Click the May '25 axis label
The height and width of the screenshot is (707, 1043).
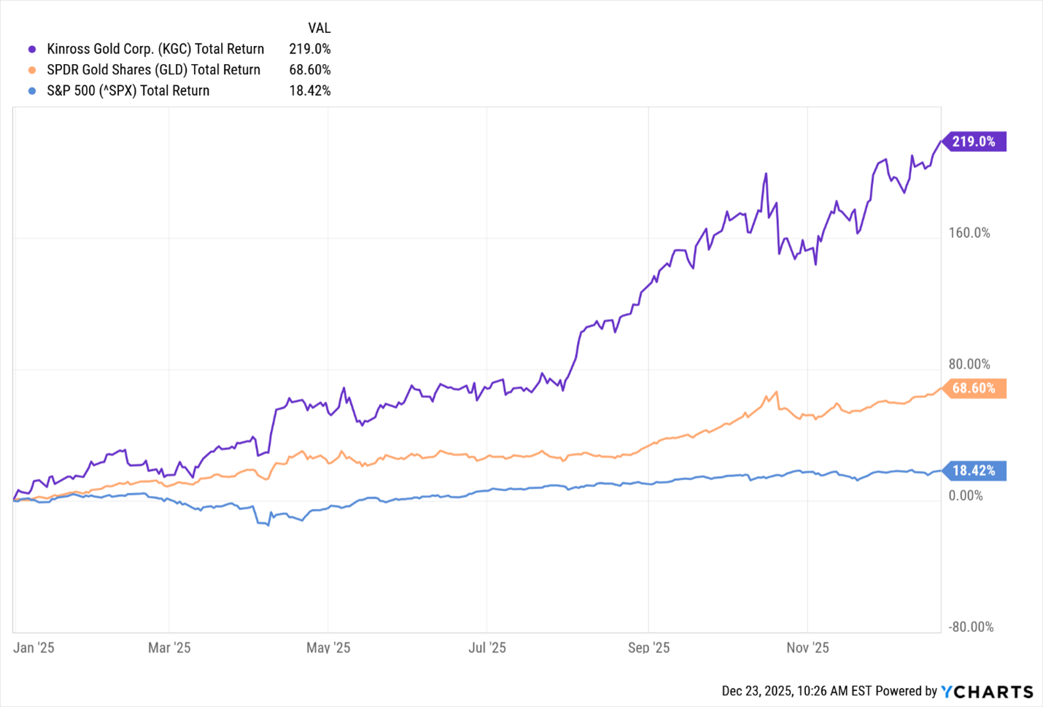click(x=328, y=648)
